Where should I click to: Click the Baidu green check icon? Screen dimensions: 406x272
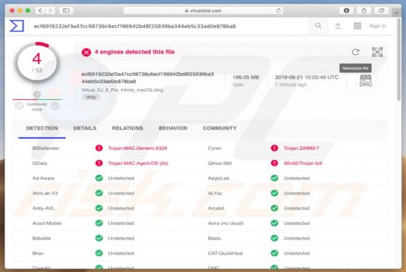[x=275, y=238]
